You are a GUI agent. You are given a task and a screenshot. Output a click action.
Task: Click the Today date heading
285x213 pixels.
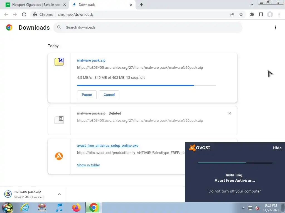pos(53,46)
